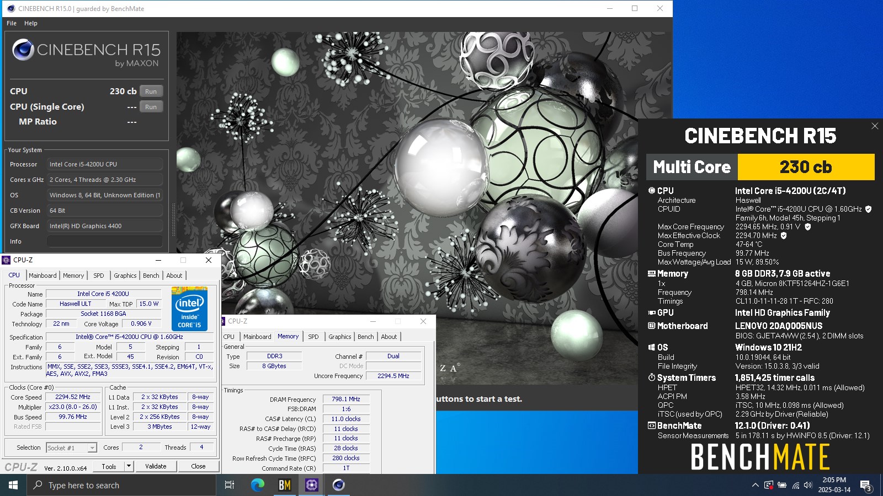Click the Windows search box
Image resolution: width=883 pixels, height=496 pixels.
pos(121,485)
